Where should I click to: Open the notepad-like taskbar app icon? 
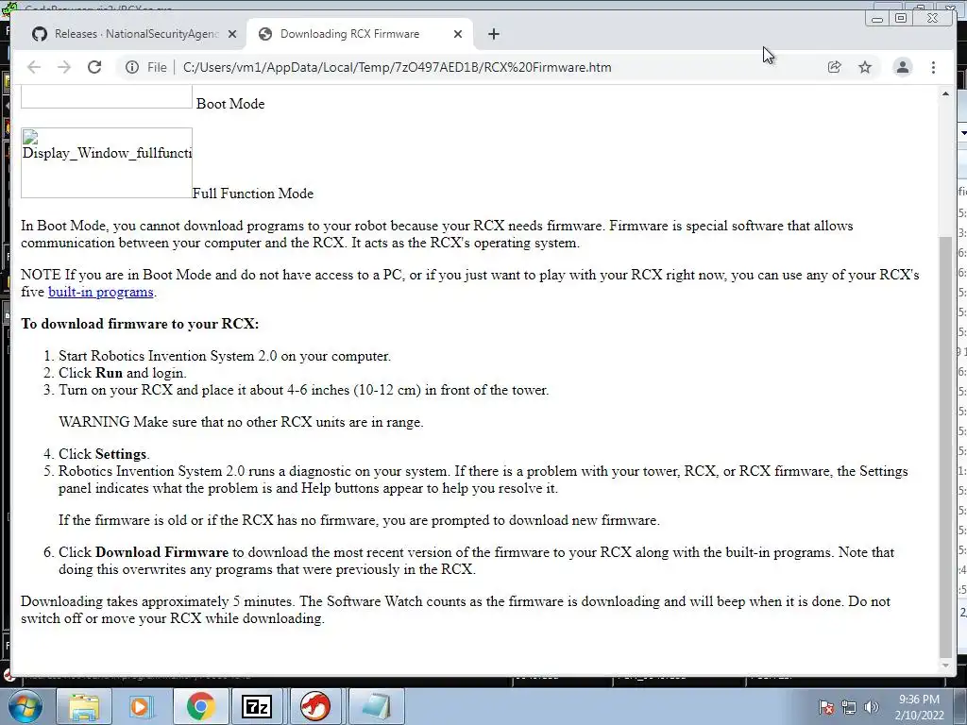tap(376, 706)
